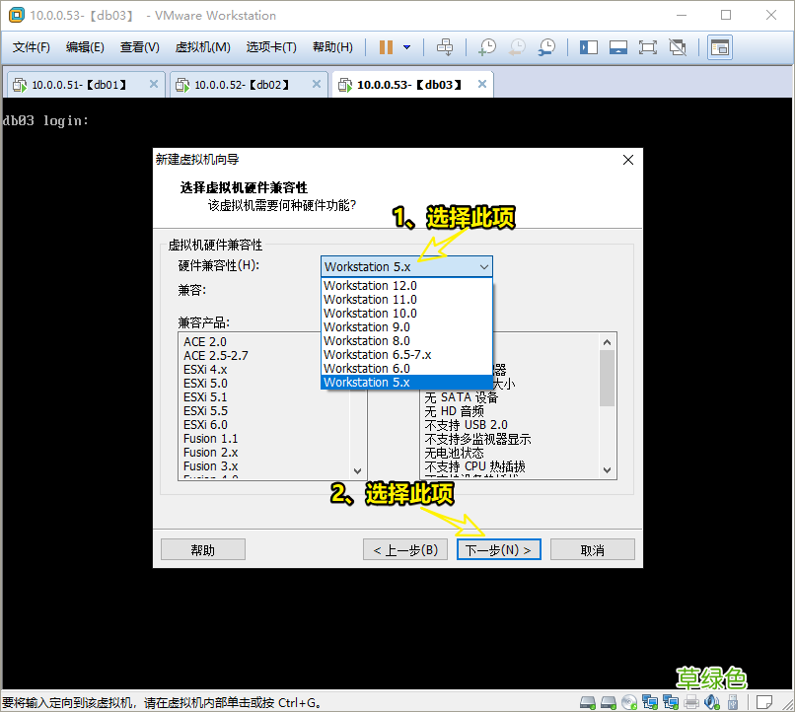Select ACE 2.0 in compatible products
This screenshot has height=712, width=795.
pos(205,342)
